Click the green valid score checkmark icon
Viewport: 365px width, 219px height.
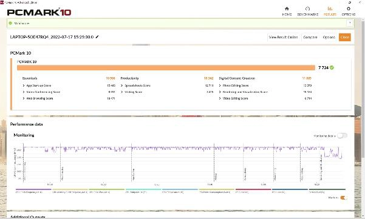tap(10, 23)
